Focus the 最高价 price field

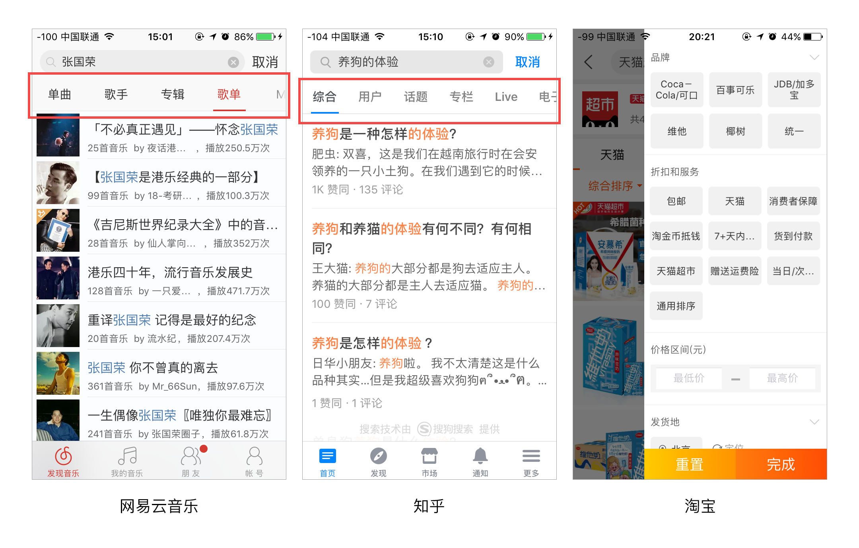click(x=782, y=378)
